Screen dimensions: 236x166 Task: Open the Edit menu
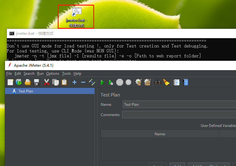click(x=18, y=74)
